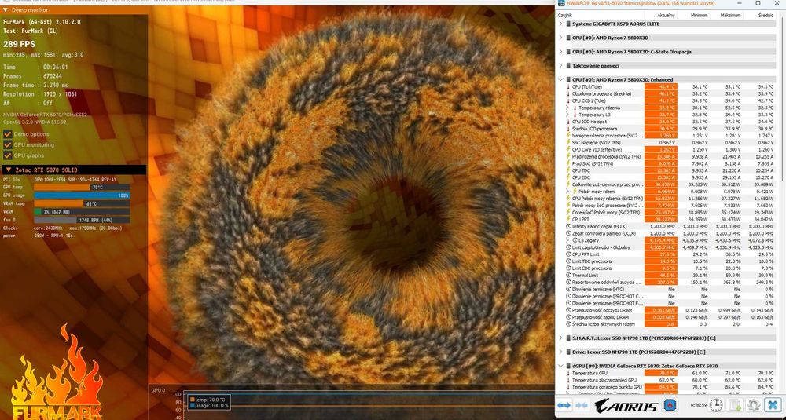Expand the S.M.A.R.T.: Lexar SSD NM790 group
This screenshot has height=420, width=786.
coord(561,338)
